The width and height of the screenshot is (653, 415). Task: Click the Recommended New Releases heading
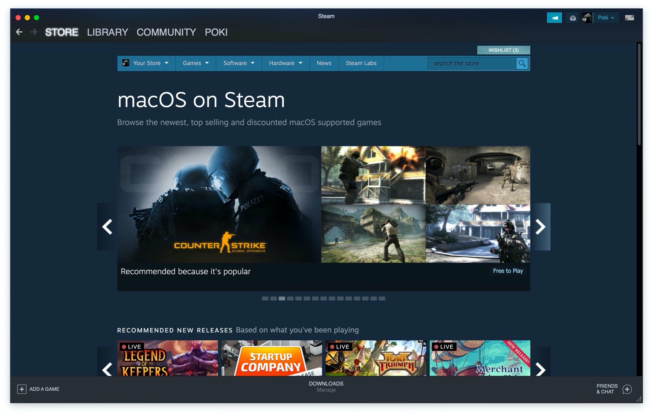click(175, 330)
